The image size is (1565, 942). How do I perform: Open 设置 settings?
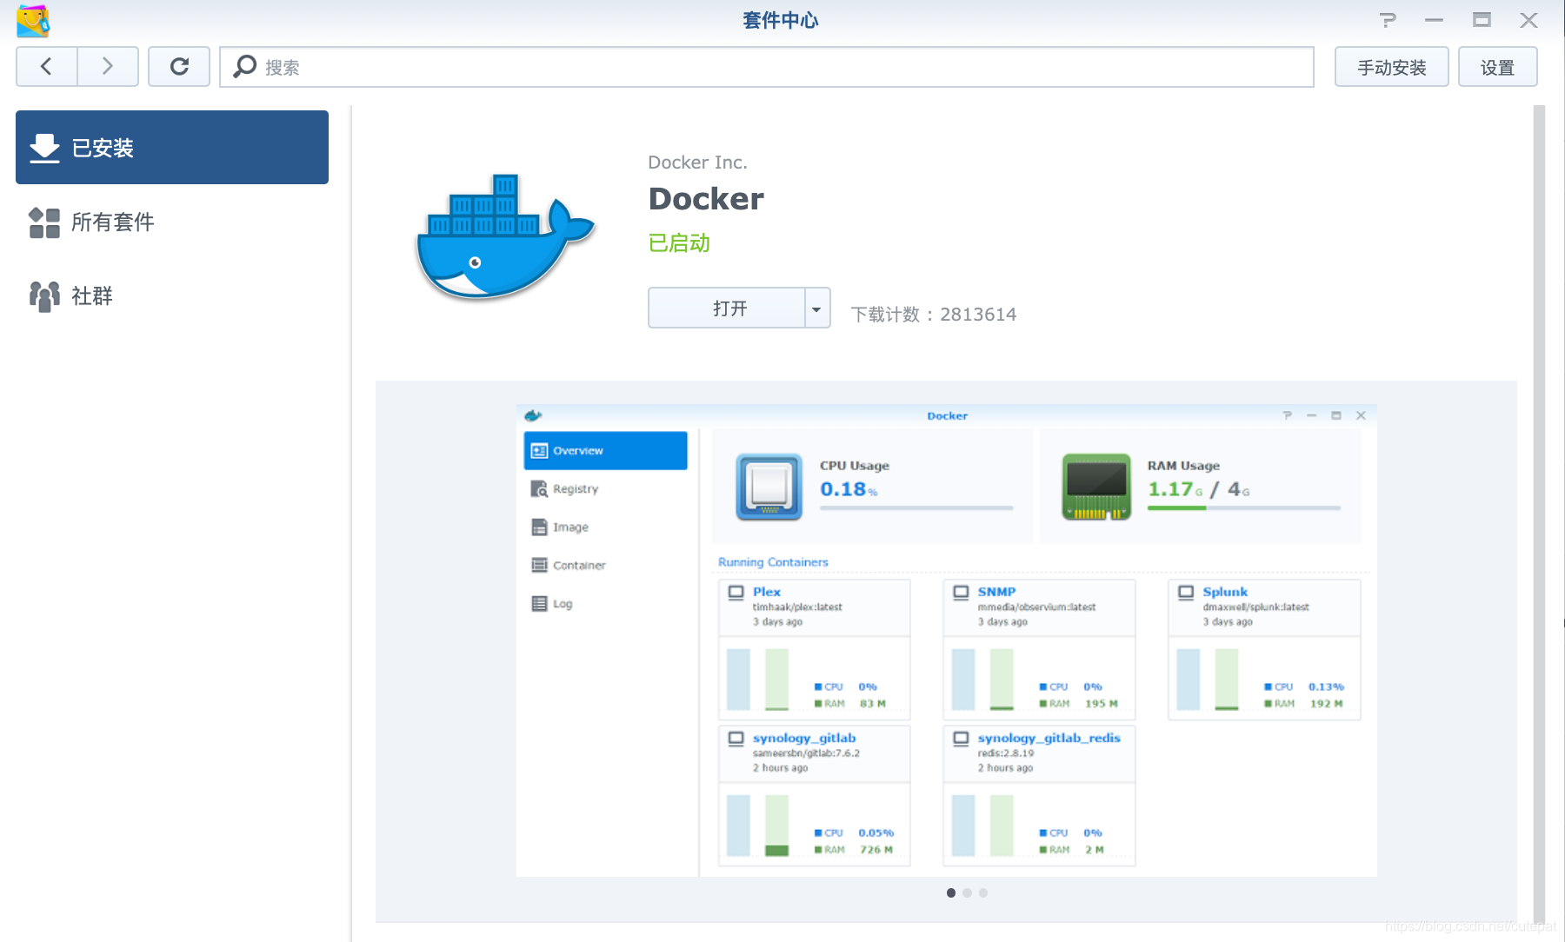[1497, 67]
